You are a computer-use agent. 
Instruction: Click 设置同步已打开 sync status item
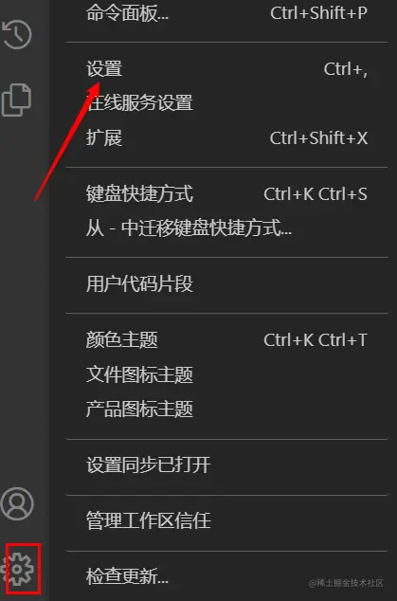226,464
